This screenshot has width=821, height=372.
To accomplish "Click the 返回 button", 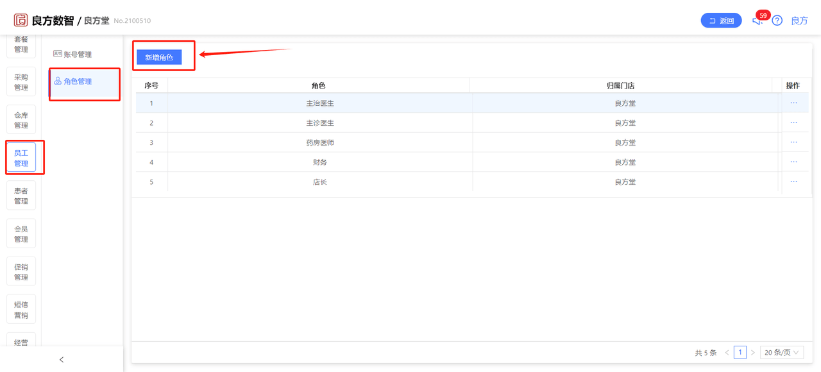I will point(722,21).
